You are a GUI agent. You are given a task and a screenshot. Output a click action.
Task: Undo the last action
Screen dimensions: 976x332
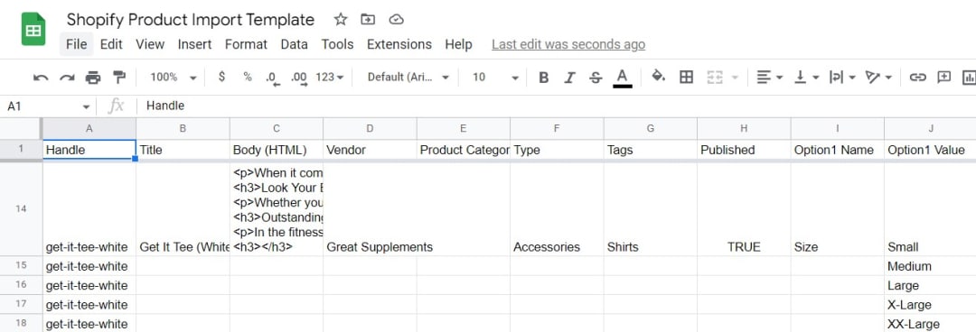[41, 77]
